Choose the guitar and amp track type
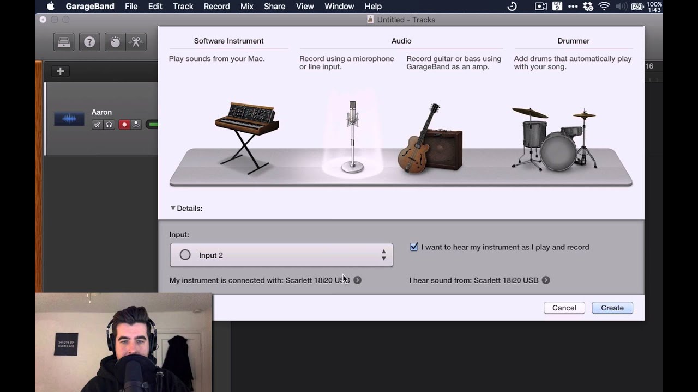This screenshot has width=698, height=392. 430,139
